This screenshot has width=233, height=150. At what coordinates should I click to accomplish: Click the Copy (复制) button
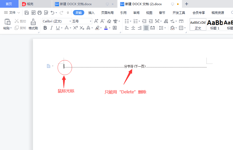(x=20, y=28)
